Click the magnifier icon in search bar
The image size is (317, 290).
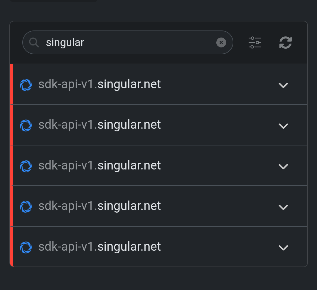pyautogui.click(x=34, y=43)
